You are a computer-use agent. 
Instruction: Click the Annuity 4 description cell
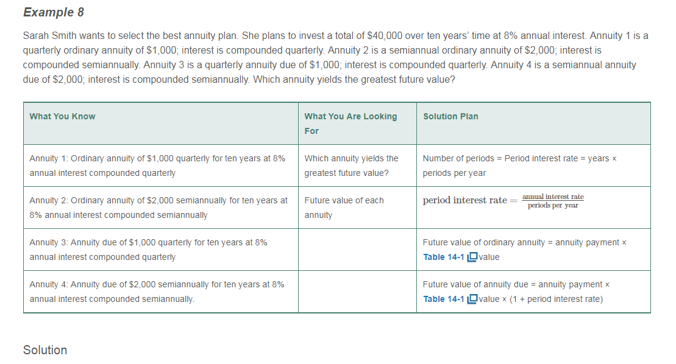[x=157, y=292]
